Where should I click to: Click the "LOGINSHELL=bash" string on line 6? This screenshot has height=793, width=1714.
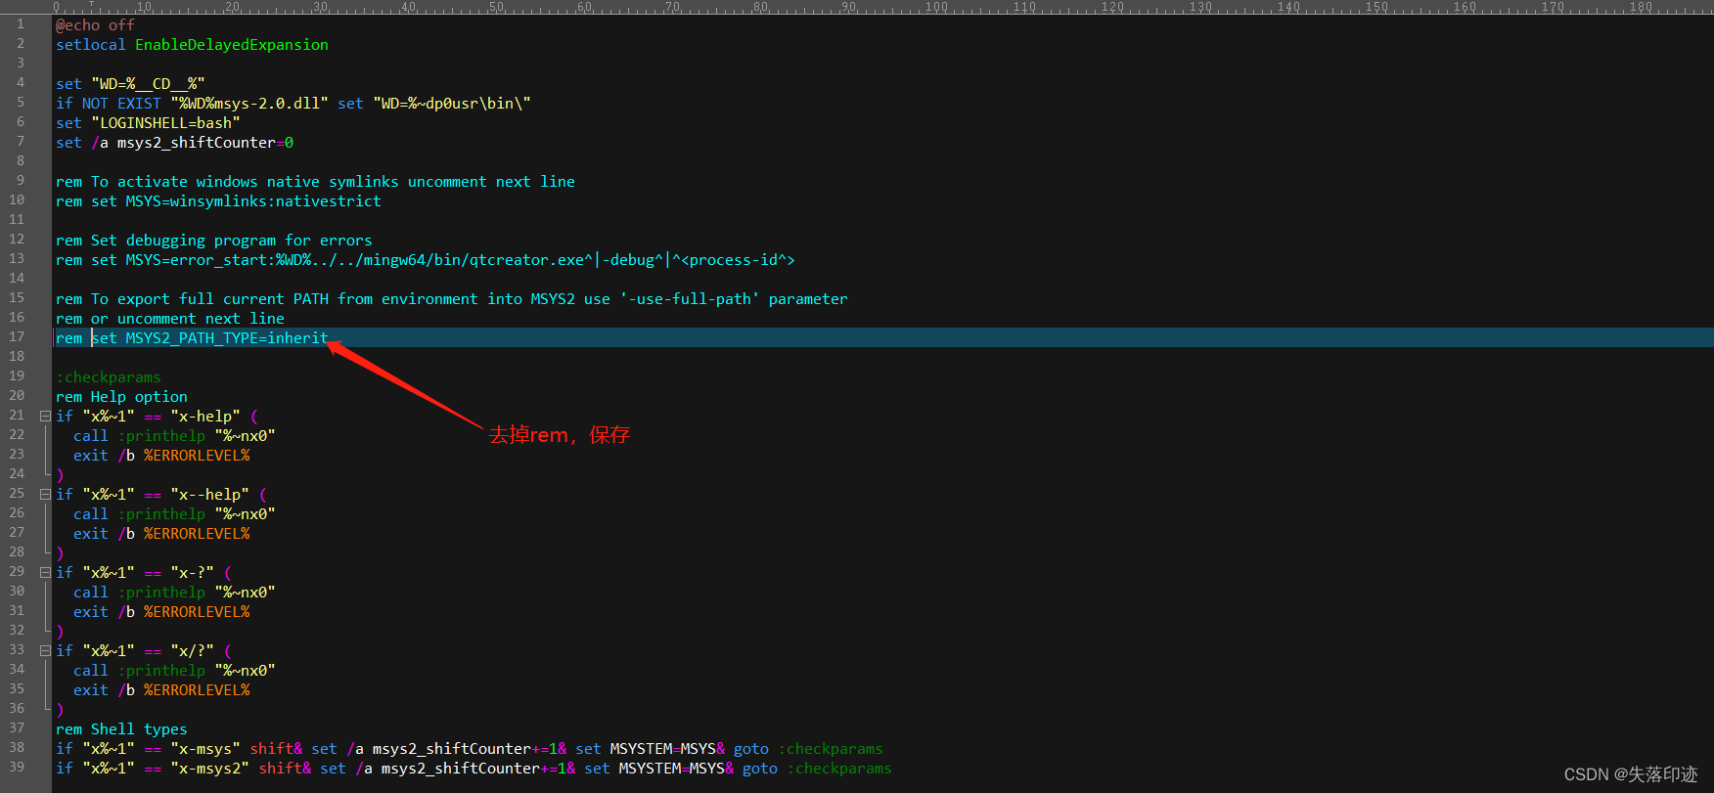pyautogui.click(x=165, y=123)
